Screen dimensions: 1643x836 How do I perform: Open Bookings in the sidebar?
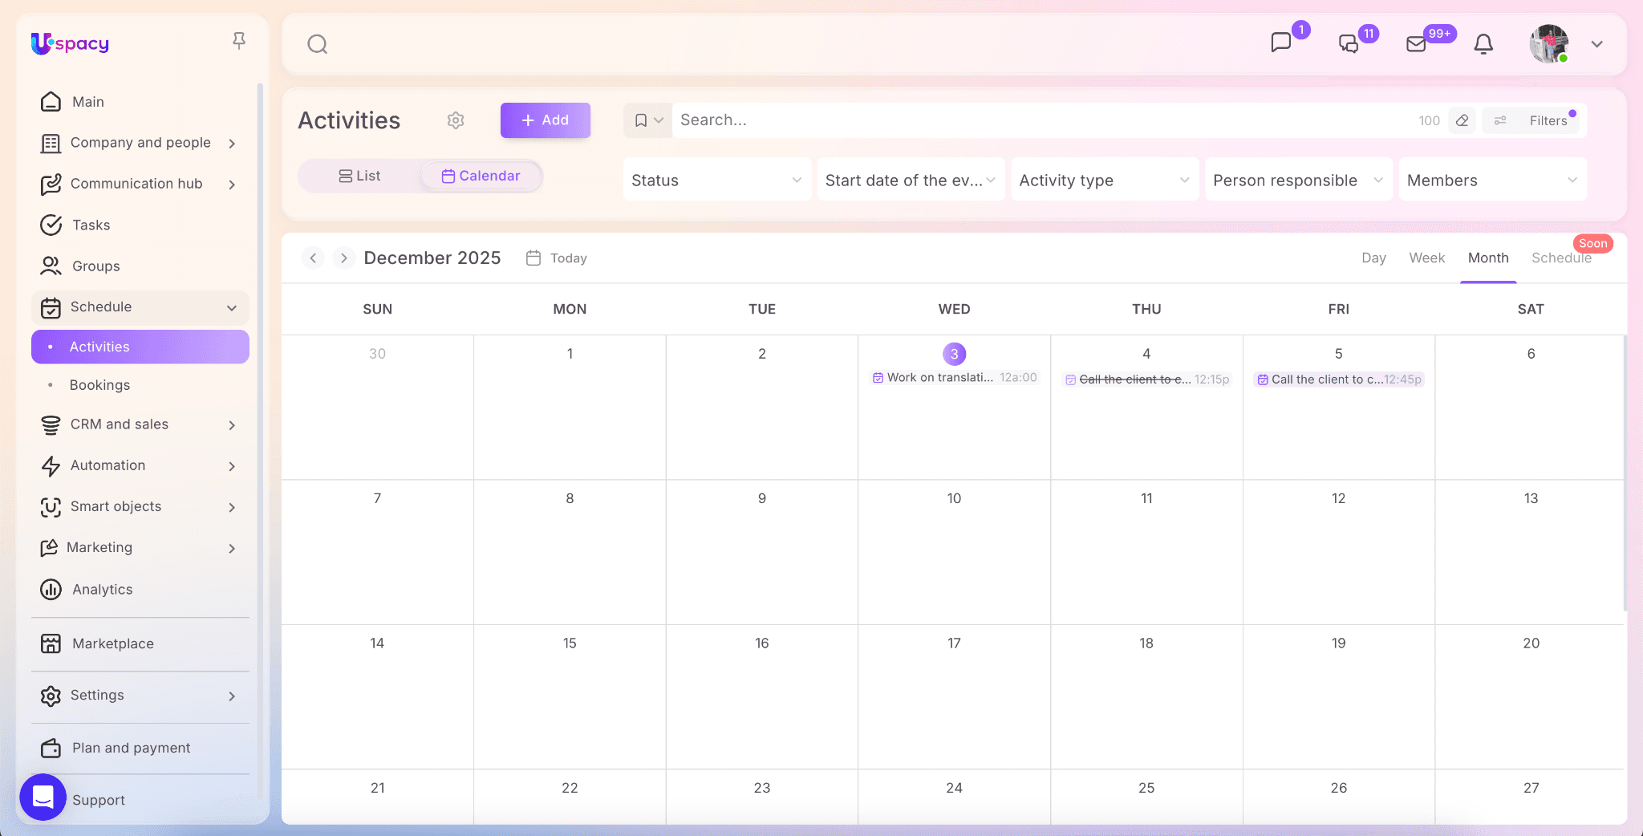coord(99,385)
